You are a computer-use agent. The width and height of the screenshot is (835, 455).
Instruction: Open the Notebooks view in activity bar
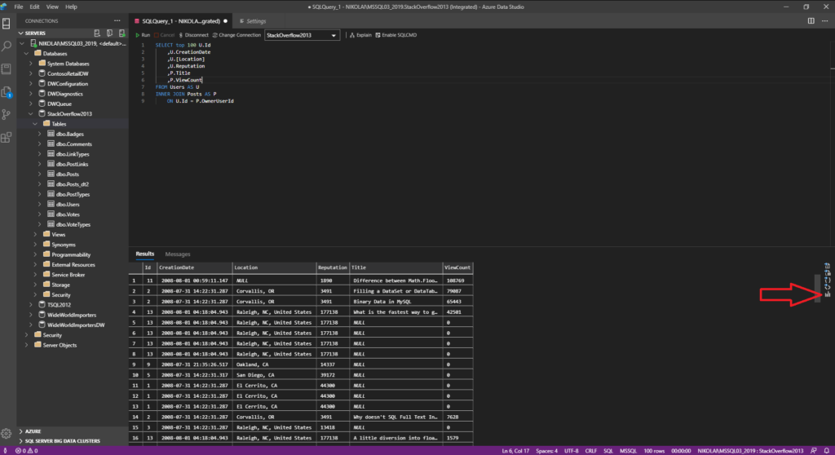click(7, 69)
